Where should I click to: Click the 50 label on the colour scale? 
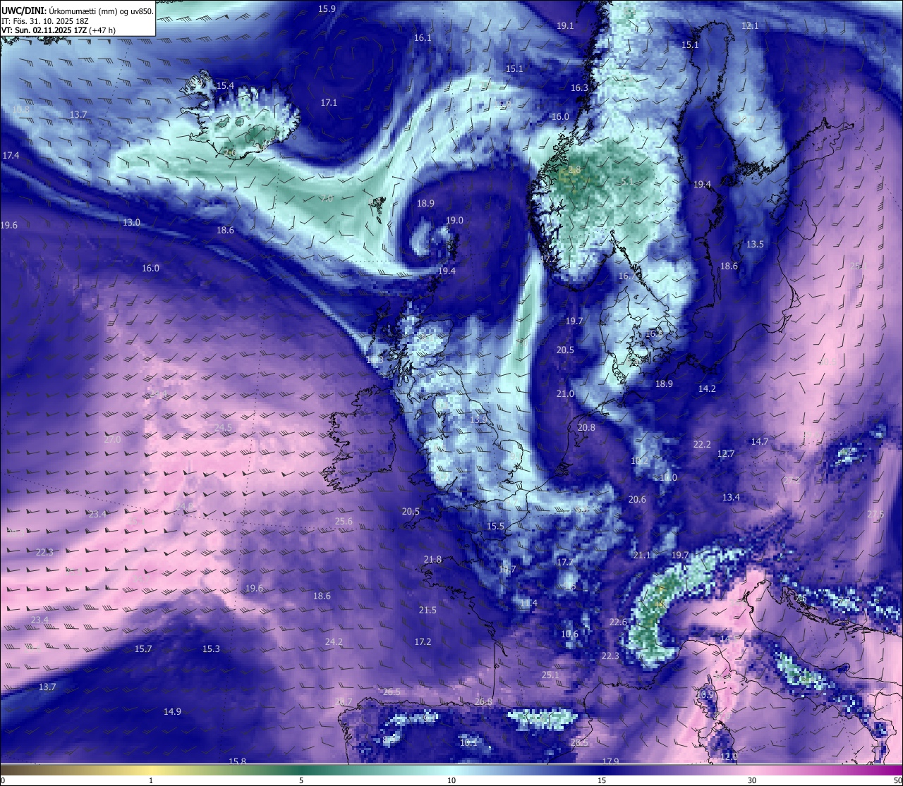[x=897, y=780]
